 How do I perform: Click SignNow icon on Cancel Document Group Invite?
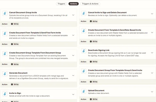pyautogui.click(x=5, y=13)
